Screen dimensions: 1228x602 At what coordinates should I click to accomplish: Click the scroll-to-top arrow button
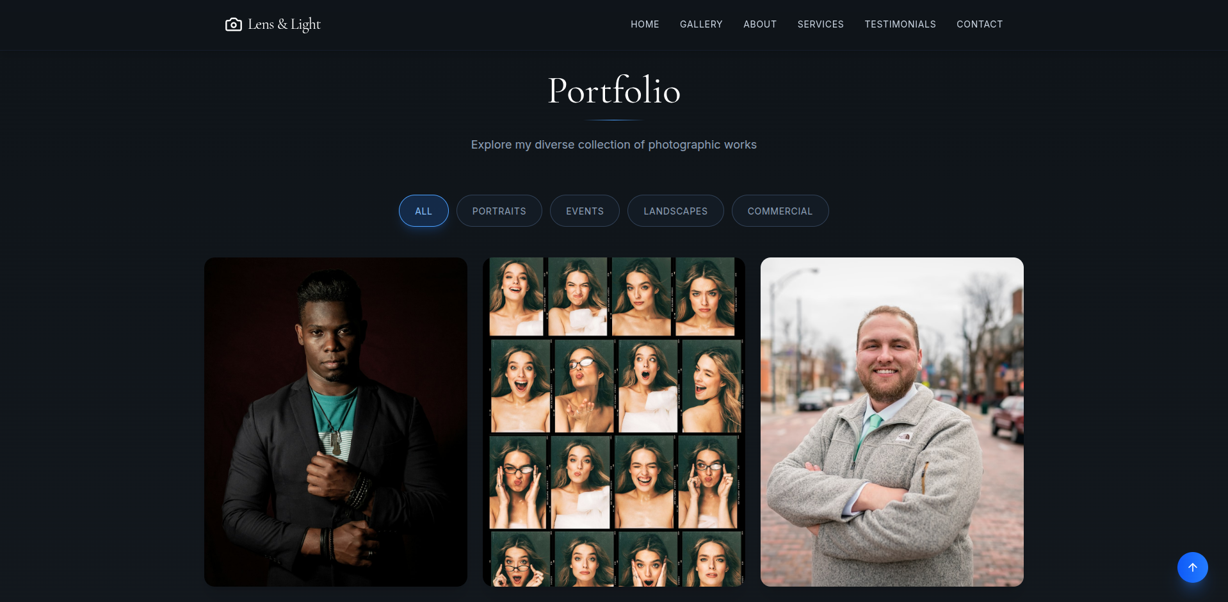point(1192,567)
